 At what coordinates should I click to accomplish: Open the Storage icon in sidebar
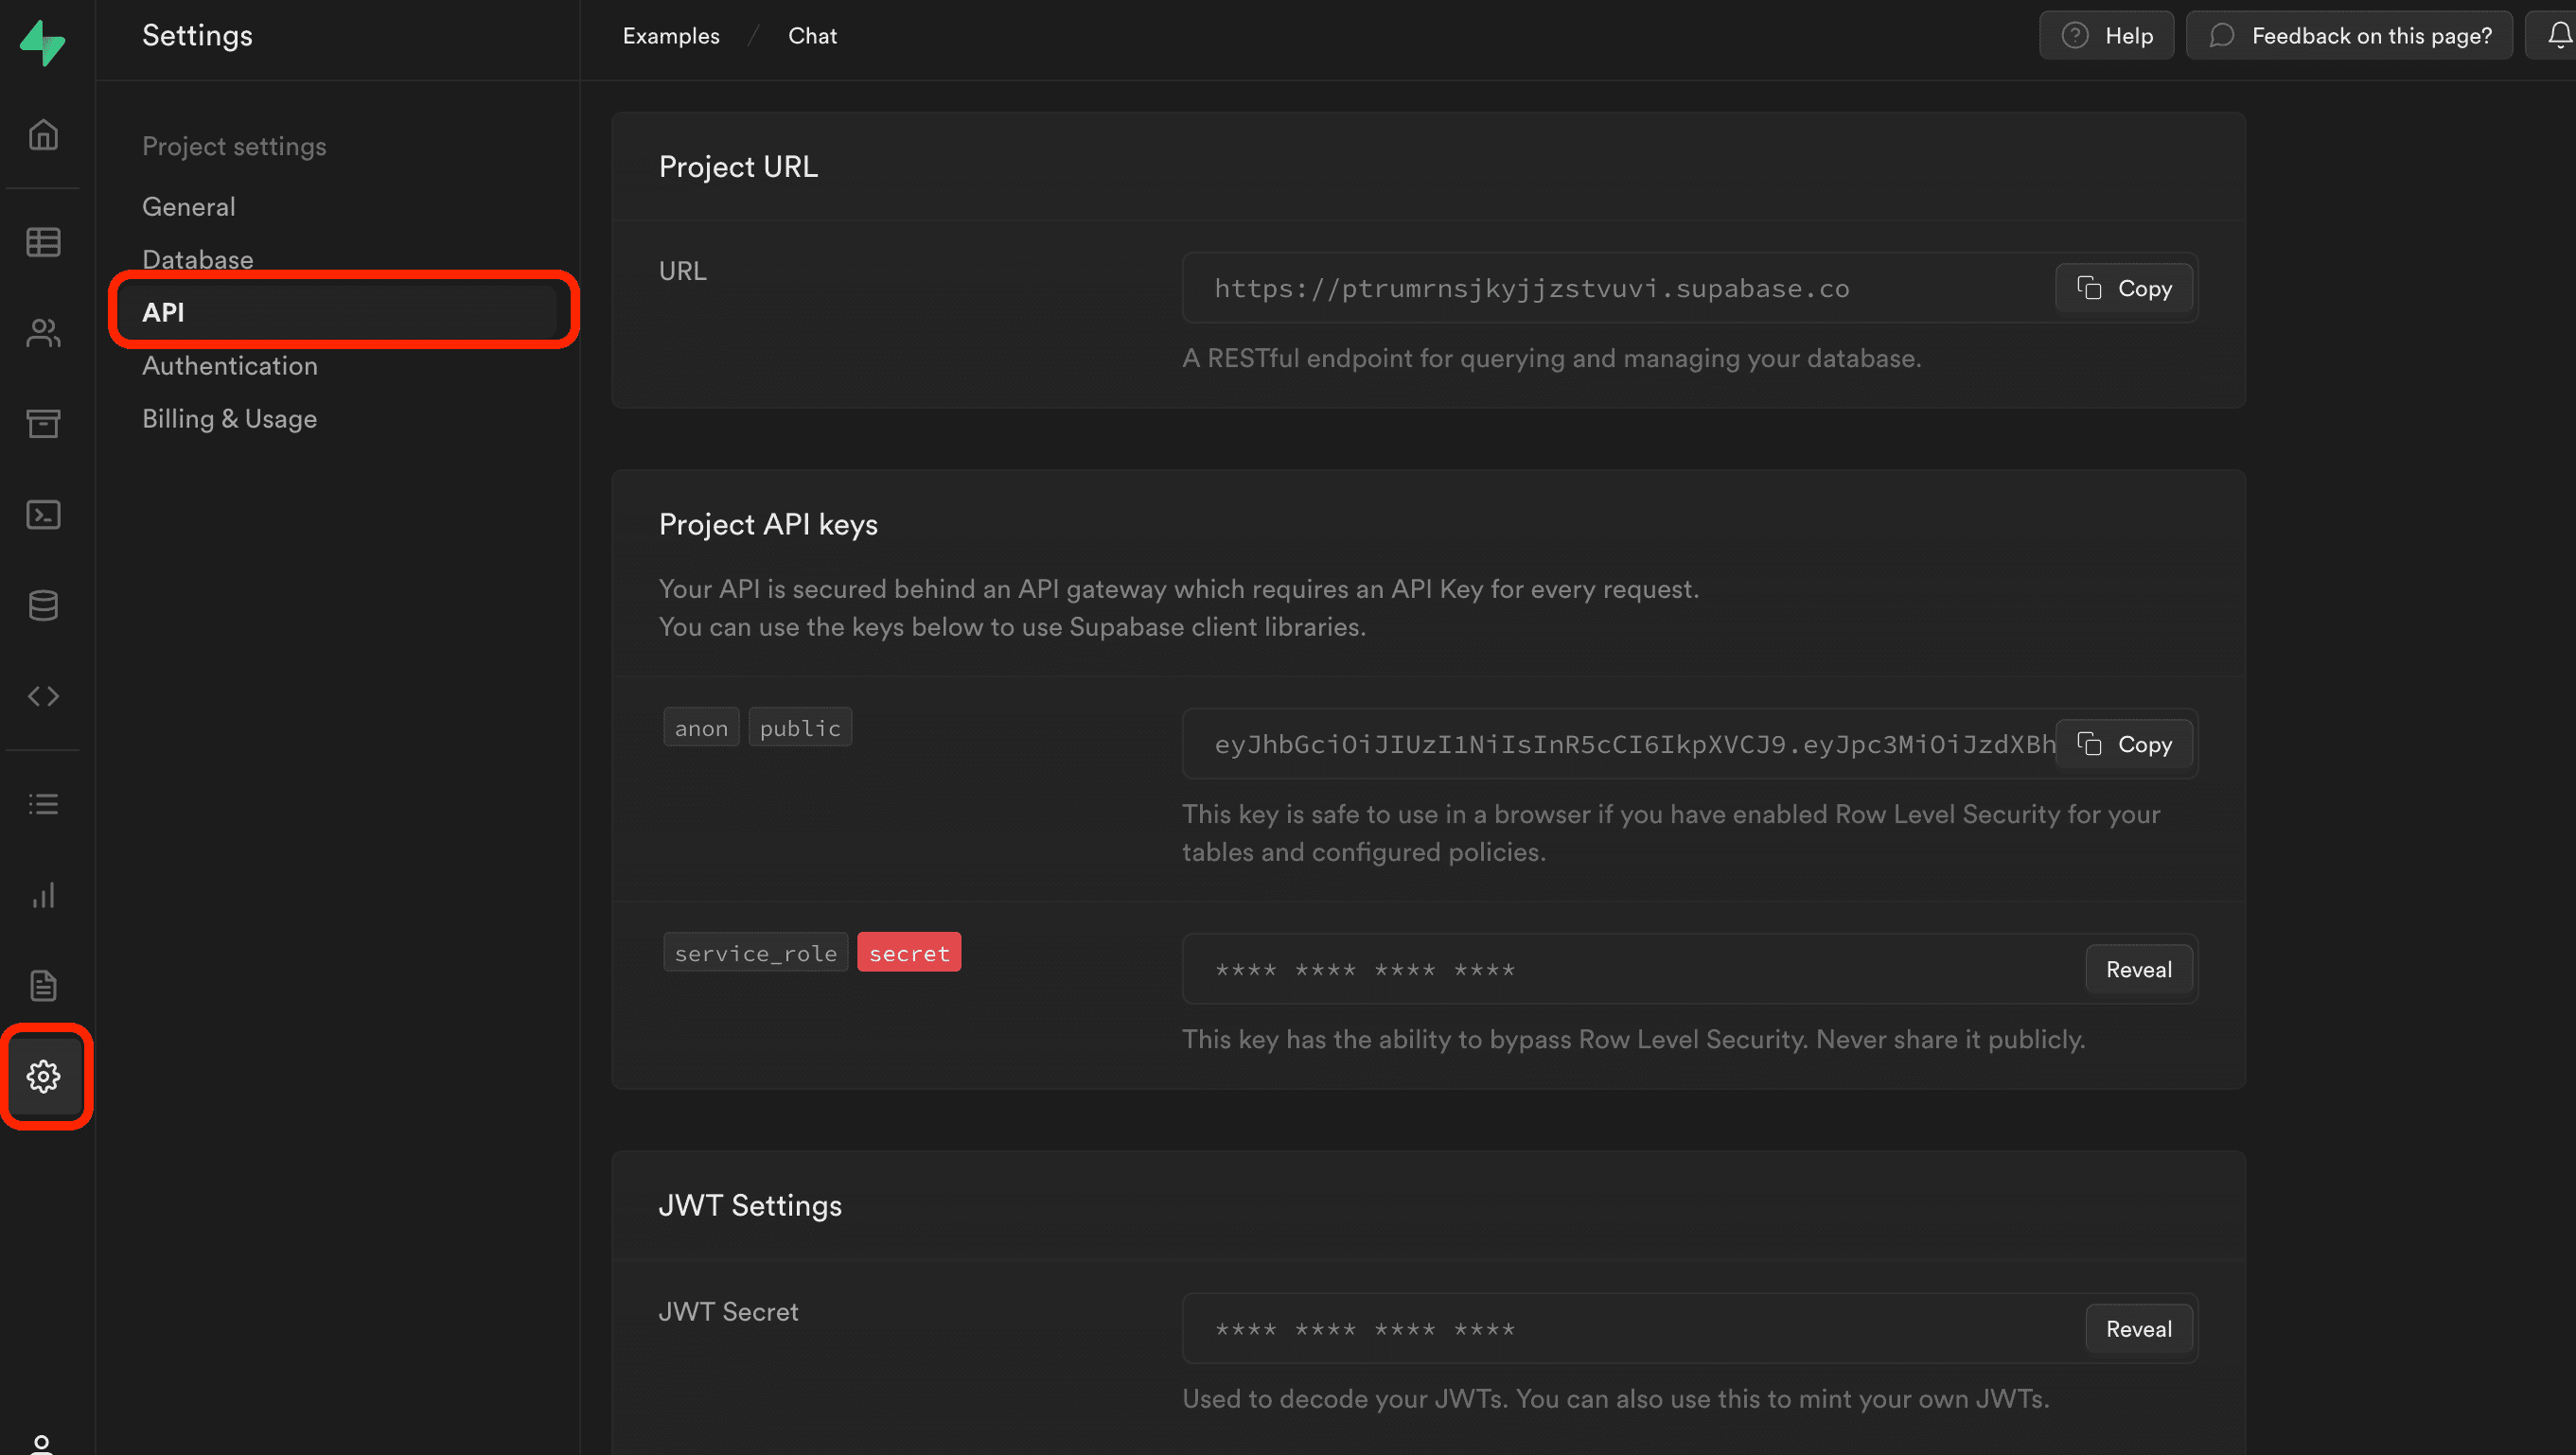43,423
